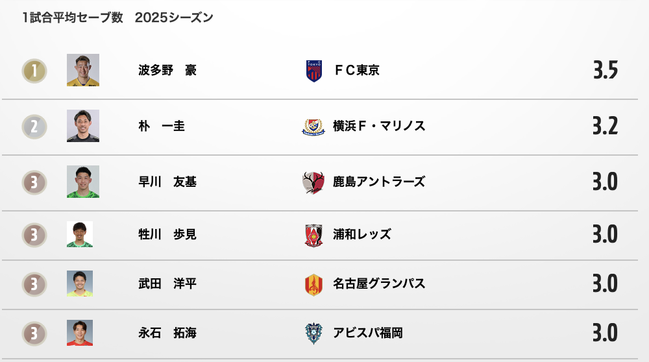
Task: Open the player name 武田 洋平
Action: click(x=167, y=284)
